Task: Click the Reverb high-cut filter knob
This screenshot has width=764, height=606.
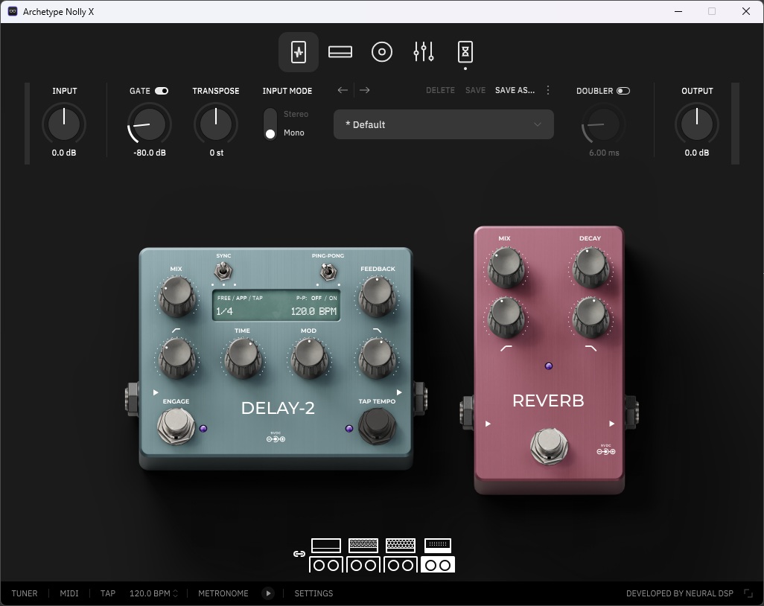Action: point(590,318)
